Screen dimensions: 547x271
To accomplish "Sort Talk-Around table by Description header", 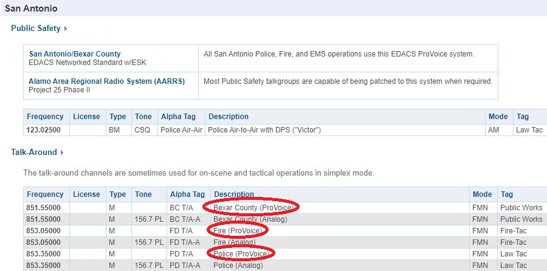I will pos(234,194).
